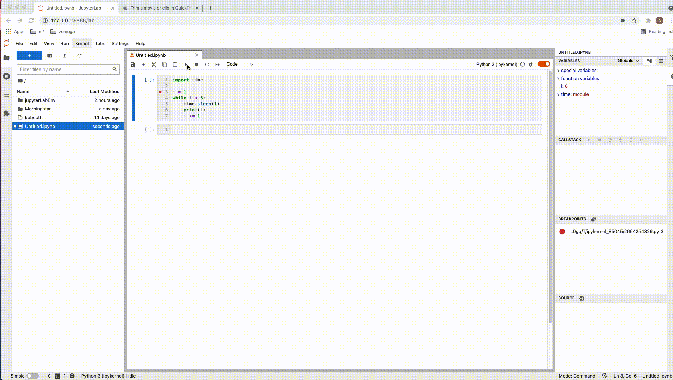Run the selected cell

[x=186, y=65]
